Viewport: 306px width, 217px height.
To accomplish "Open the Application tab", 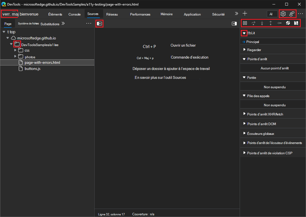I will (192, 14).
